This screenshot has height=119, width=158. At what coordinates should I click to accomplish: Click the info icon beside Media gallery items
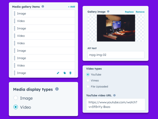tap(43, 7)
